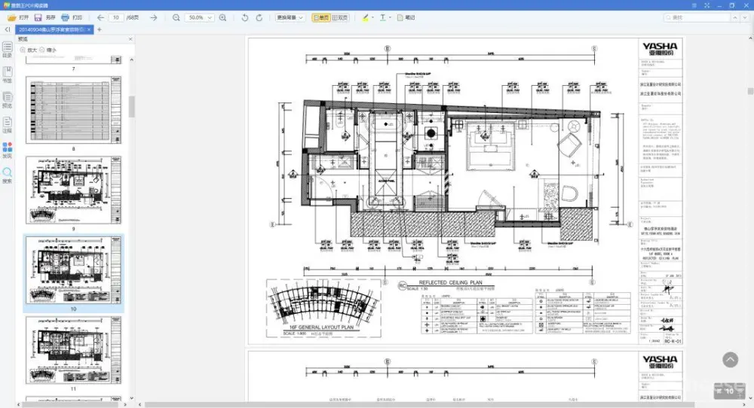The height and width of the screenshot is (408, 754).
Task: Print the document with 打印 icon
Action: coord(72,17)
